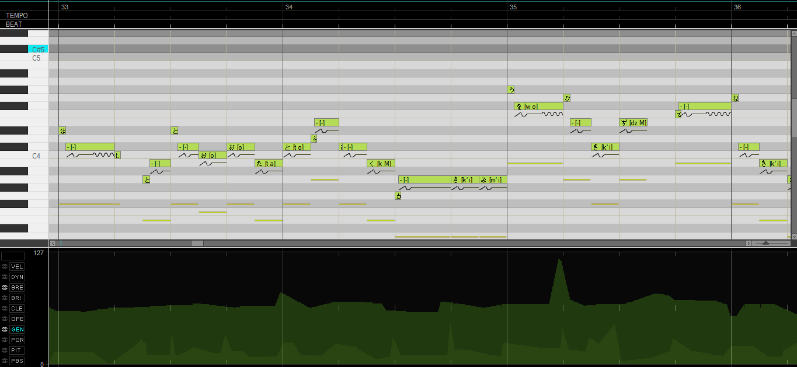Select the DYN control parameter
The width and height of the screenshot is (797, 367).
(17, 277)
